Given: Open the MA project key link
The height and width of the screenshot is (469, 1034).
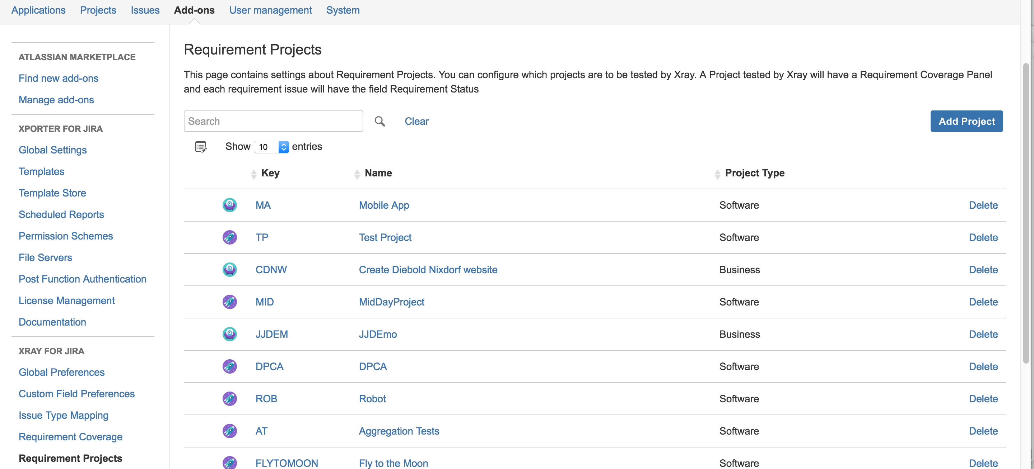Looking at the screenshot, I should [x=263, y=205].
